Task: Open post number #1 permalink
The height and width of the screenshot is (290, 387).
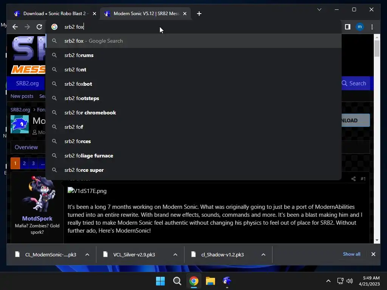Action: [x=363, y=179]
